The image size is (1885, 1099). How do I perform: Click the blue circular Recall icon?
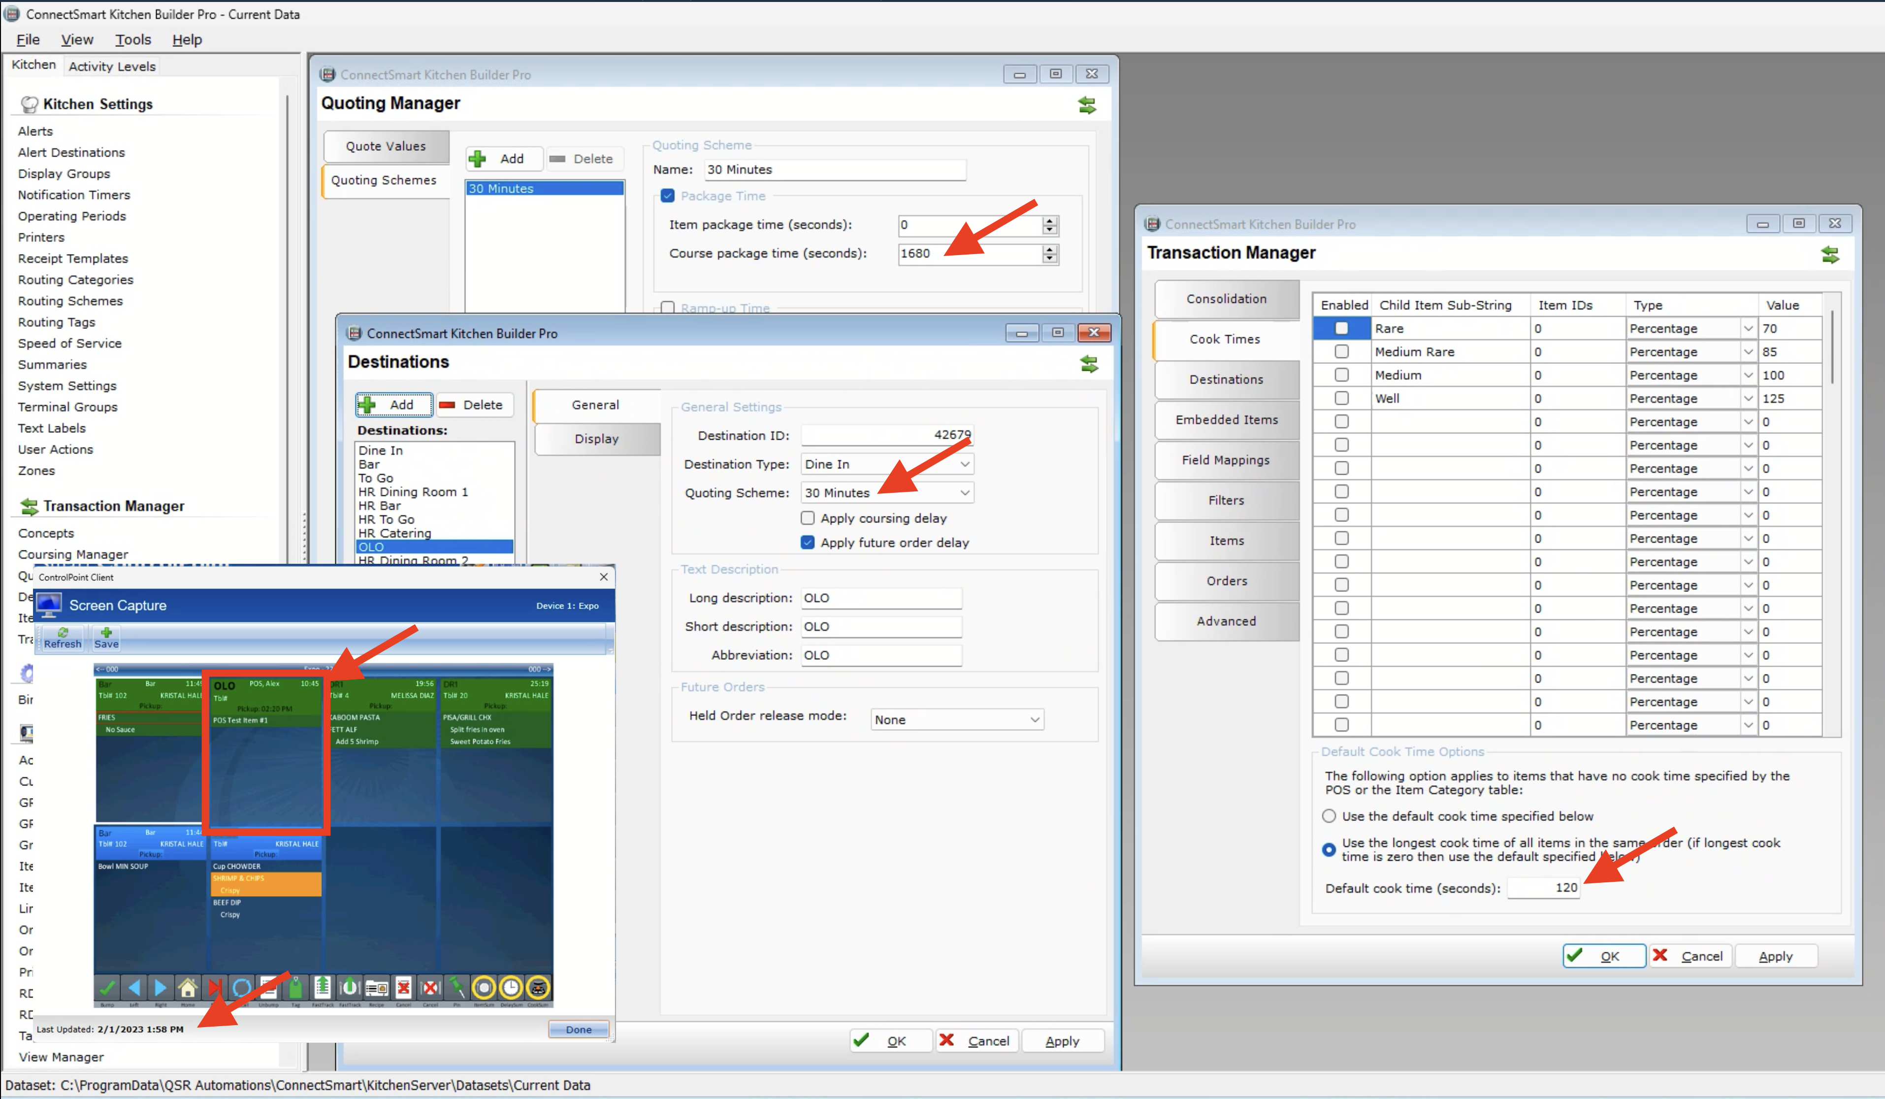point(242,988)
